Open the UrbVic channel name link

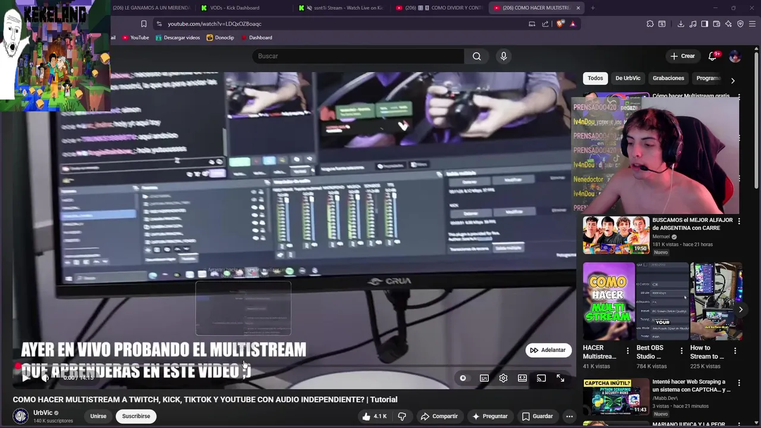click(43, 413)
